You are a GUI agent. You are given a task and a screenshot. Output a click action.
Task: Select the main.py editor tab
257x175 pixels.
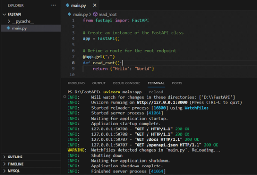(x=80, y=5)
